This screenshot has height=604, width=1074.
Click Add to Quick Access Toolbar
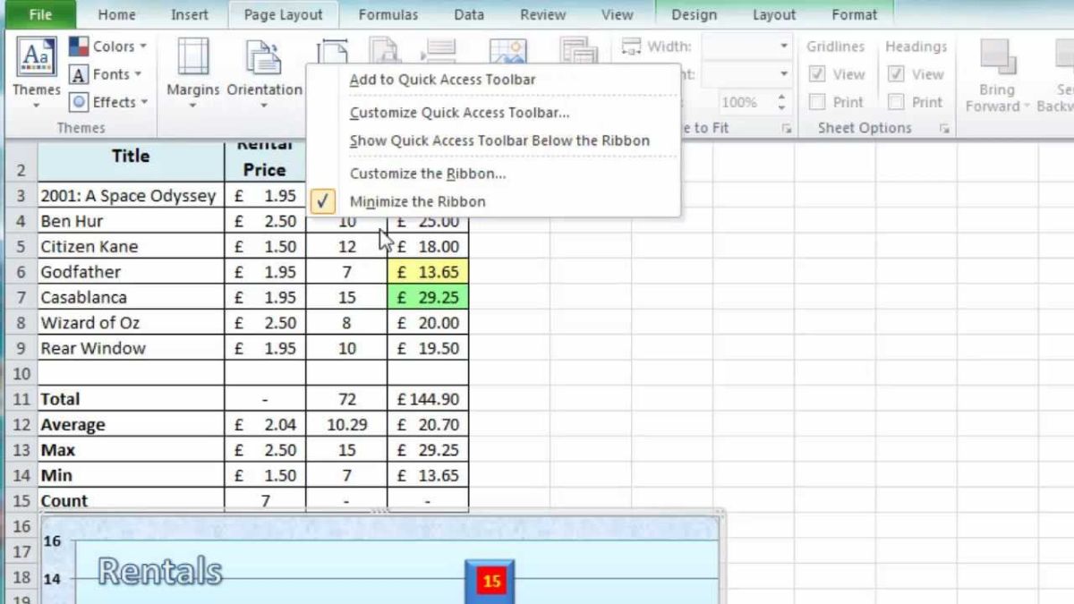pos(442,80)
